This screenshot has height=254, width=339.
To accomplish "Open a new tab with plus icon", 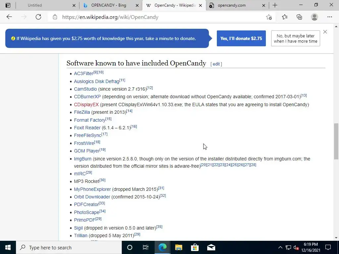I will pos(275,5).
